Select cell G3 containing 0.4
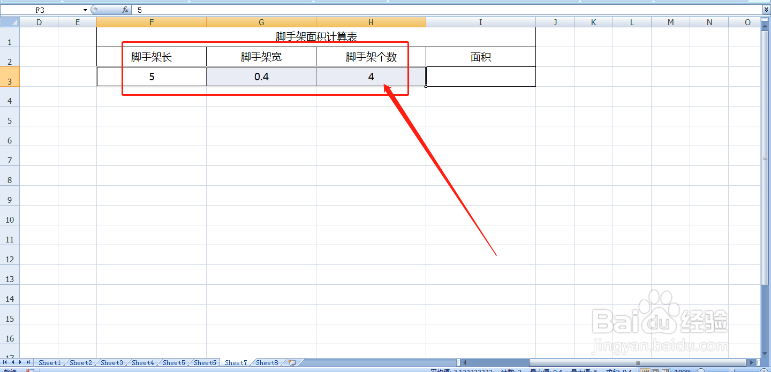 coord(261,77)
